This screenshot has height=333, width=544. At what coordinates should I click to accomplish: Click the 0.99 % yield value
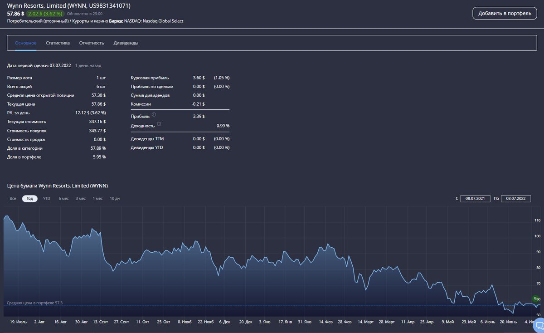[223, 126]
